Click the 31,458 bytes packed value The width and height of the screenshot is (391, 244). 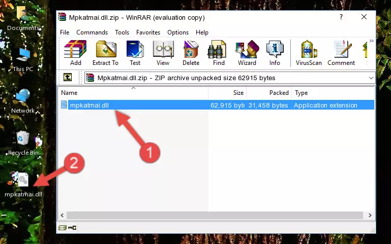click(x=268, y=105)
